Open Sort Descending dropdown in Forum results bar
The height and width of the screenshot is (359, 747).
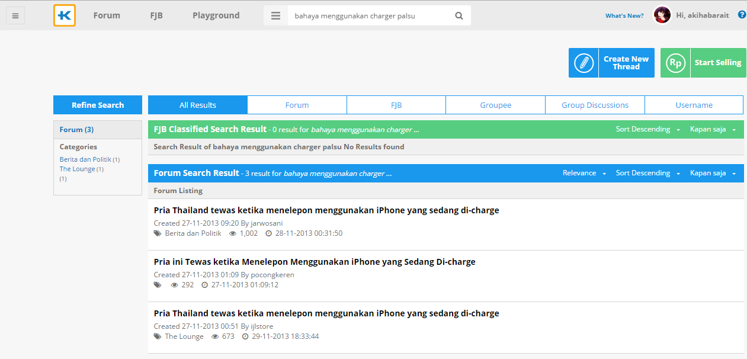(x=648, y=173)
